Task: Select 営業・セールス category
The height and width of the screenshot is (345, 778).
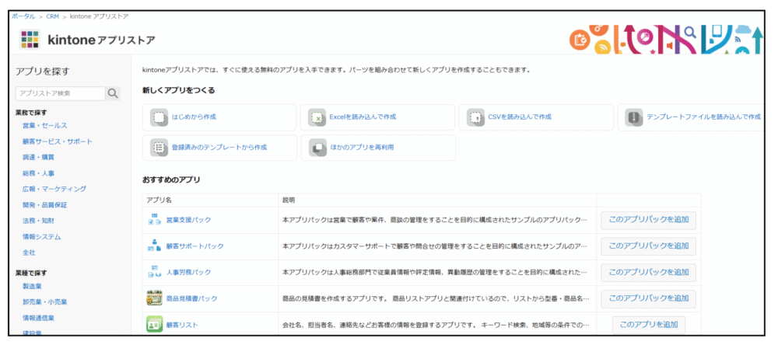Action: [44, 126]
